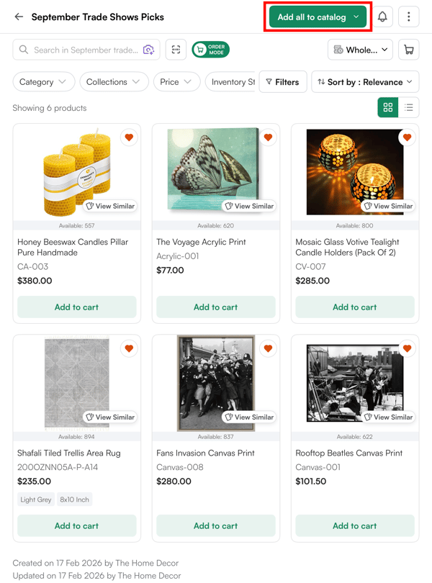Switch to grid view layout
Image resolution: width=432 pixels, height=583 pixels.
(x=388, y=107)
